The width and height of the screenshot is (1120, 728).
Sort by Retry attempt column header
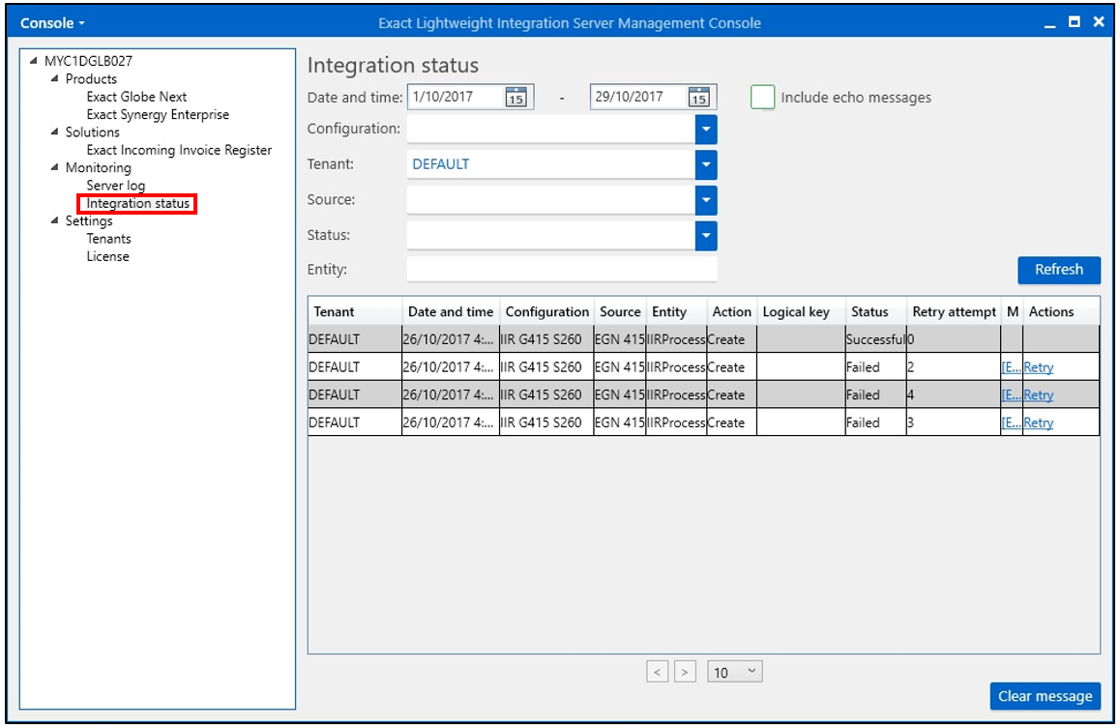tap(954, 312)
